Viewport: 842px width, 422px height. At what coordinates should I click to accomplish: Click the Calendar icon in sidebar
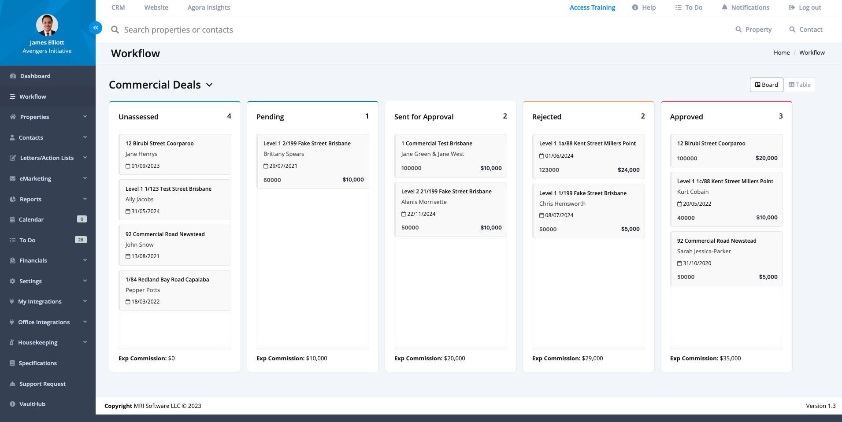point(12,219)
